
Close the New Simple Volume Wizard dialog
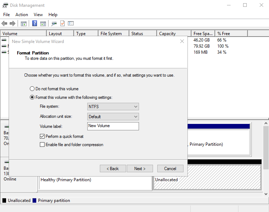(182, 41)
